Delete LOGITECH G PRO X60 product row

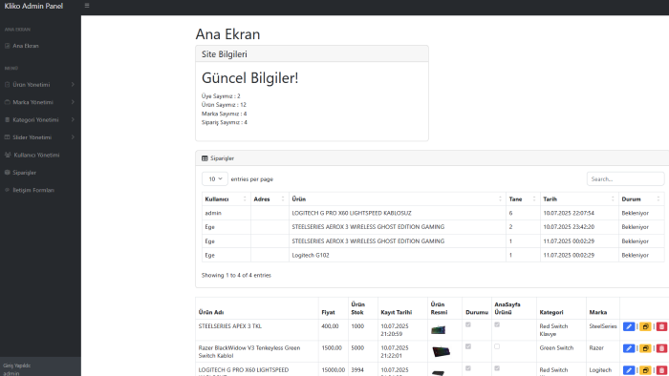(661, 370)
